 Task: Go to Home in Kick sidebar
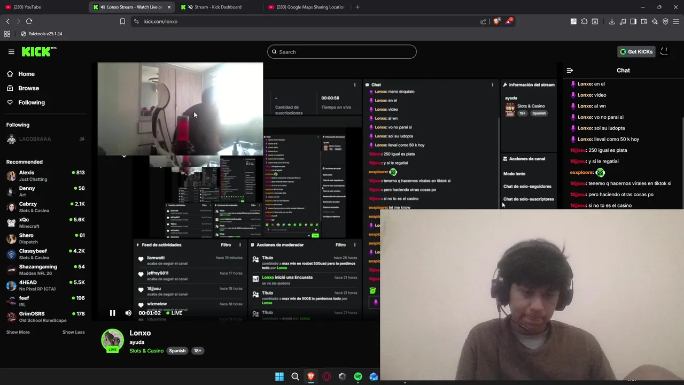pyautogui.click(x=26, y=74)
